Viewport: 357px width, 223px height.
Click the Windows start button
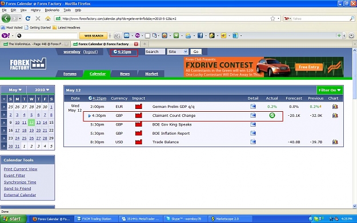point(13,218)
